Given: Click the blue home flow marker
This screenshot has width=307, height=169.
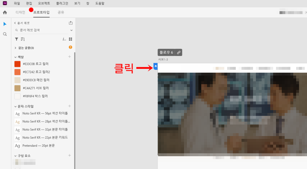Looking at the screenshot, I should click(x=156, y=66).
